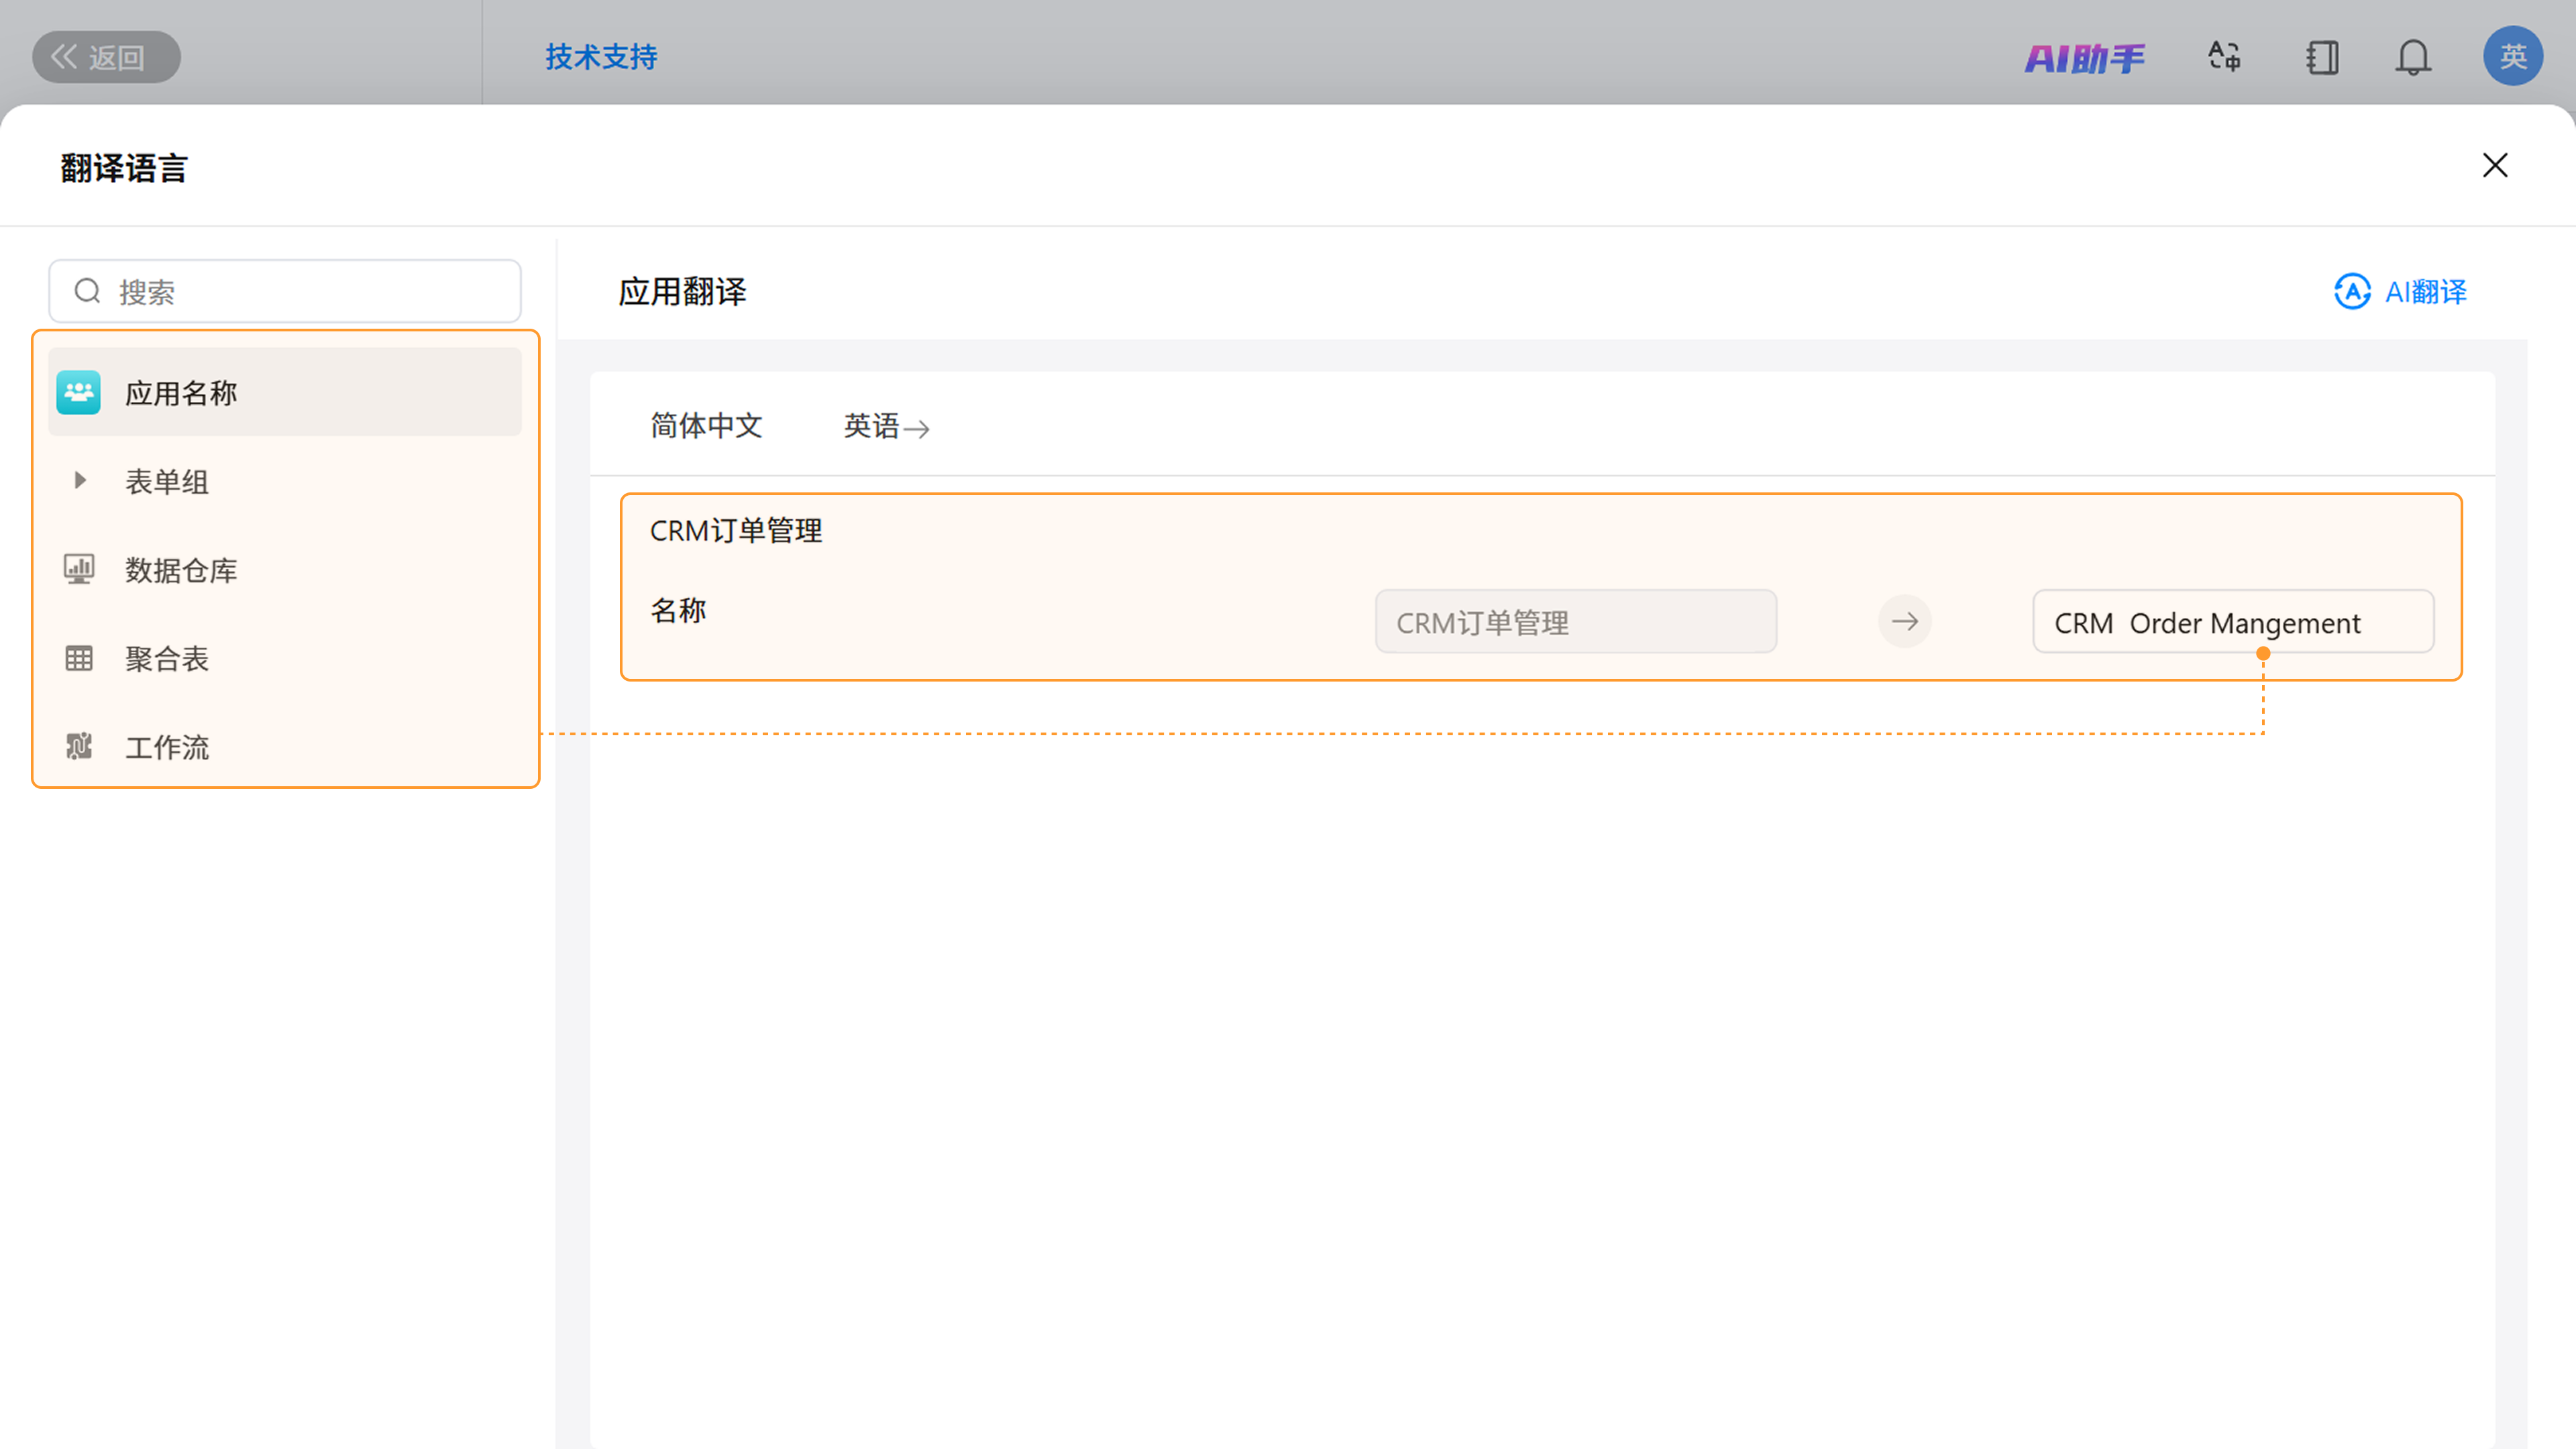Image resolution: width=2576 pixels, height=1449 pixels.
Task: Open notifications bell
Action: (x=2413, y=57)
